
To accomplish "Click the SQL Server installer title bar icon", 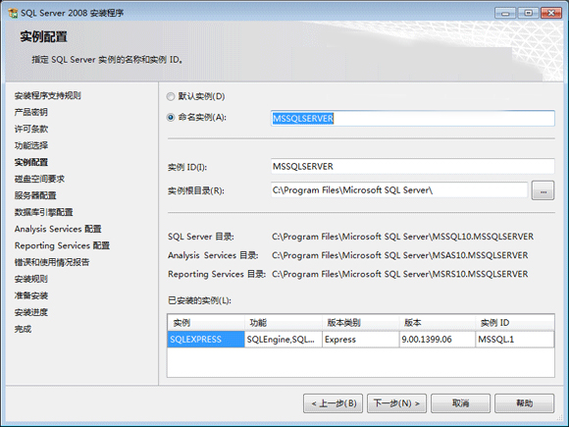I will pyautogui.click(x=13, y=13).
